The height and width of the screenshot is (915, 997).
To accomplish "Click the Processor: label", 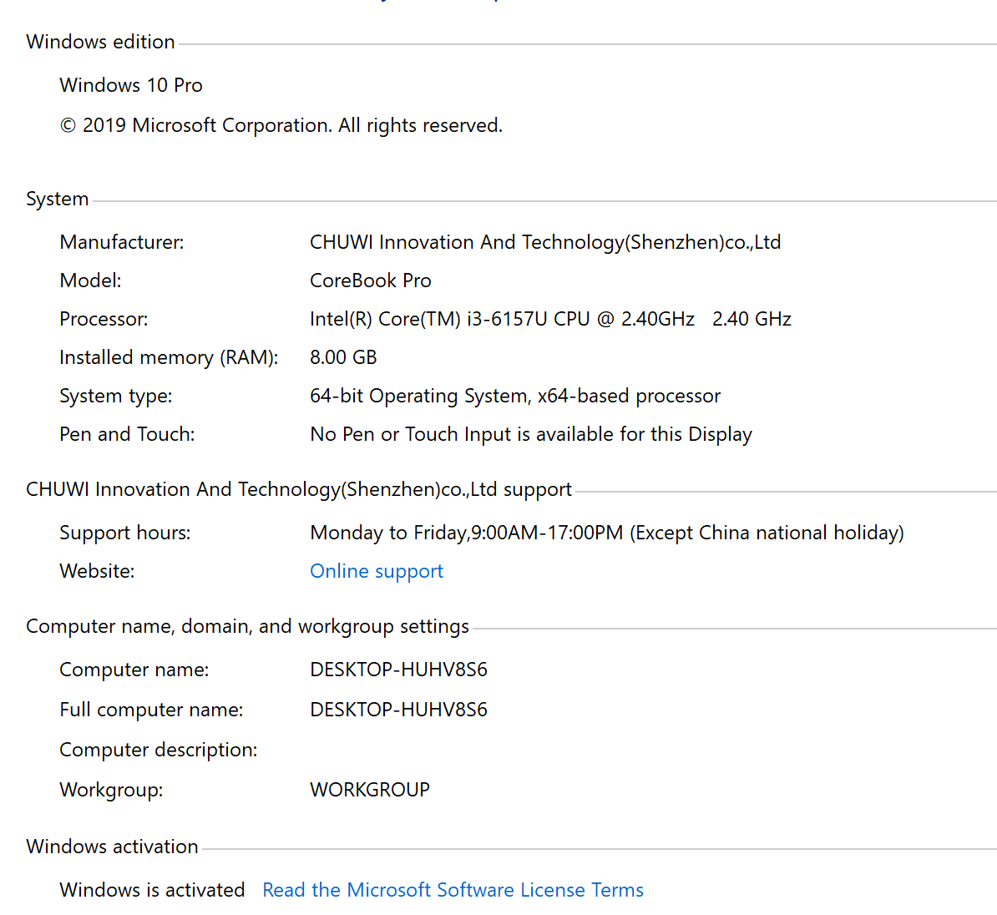I will (x=104, y=319).
